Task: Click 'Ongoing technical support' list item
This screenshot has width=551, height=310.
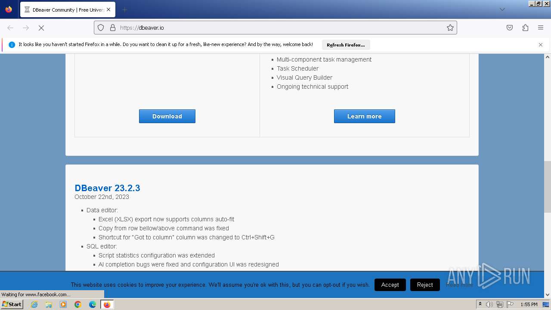Action: click(313, 87)
